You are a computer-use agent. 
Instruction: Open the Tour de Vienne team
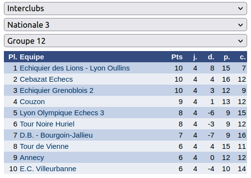tap(44, 146)
